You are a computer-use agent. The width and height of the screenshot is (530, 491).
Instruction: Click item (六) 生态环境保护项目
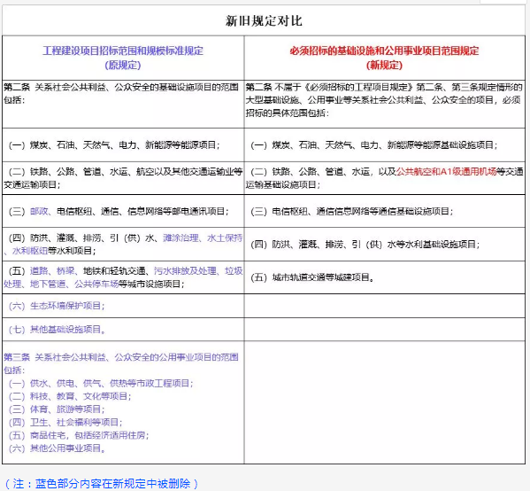(57, 306)
